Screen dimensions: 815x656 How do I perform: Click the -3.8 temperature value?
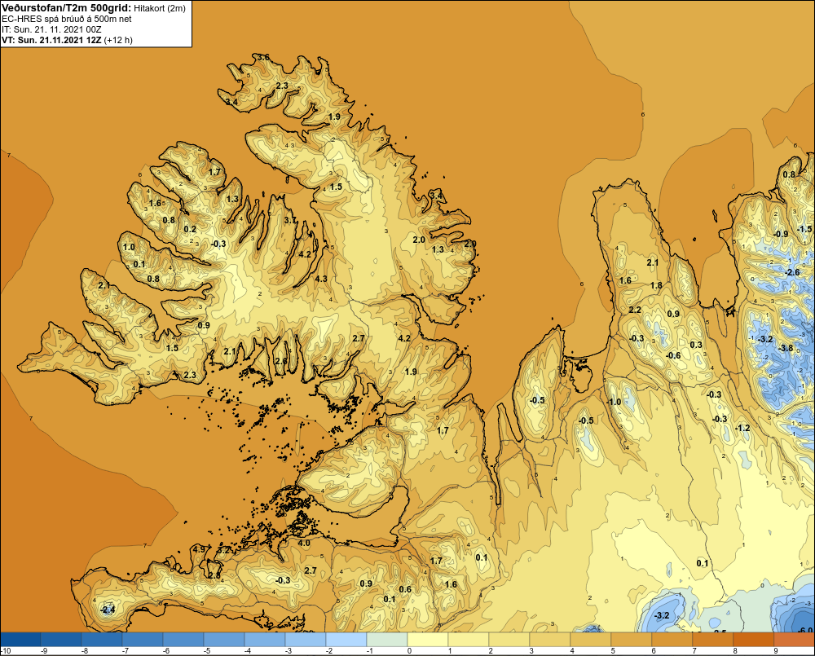click(x=786, y=348)
